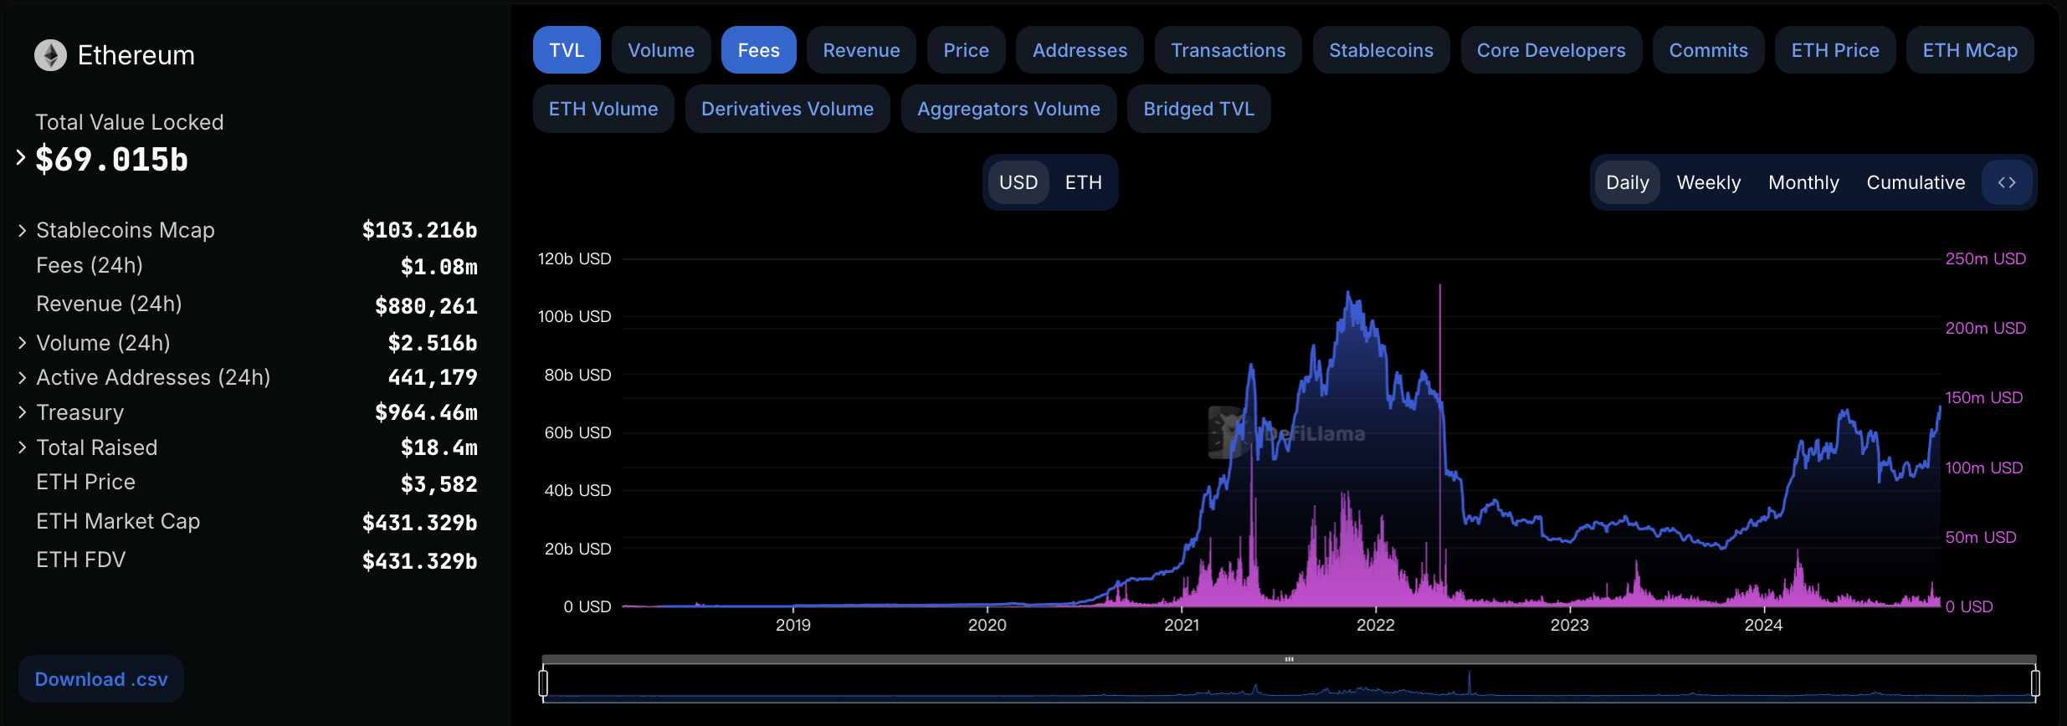Screen dimensions: 2067x726
Task: Click the $964.46m treasury value
Action: pos(426,412)
